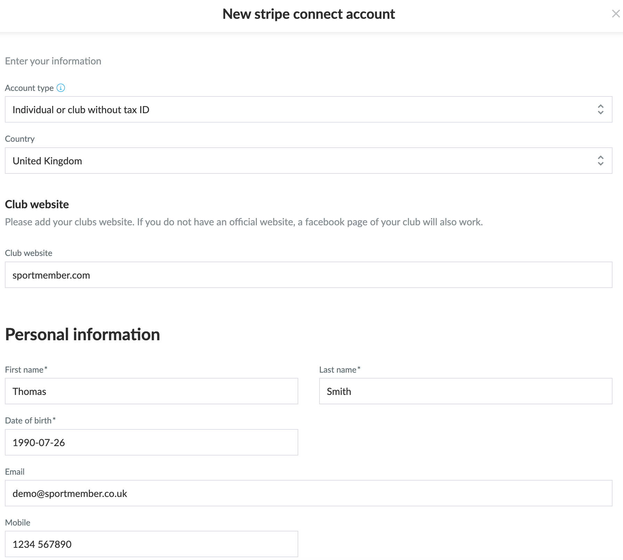Click the Last name label

(340, 370)
